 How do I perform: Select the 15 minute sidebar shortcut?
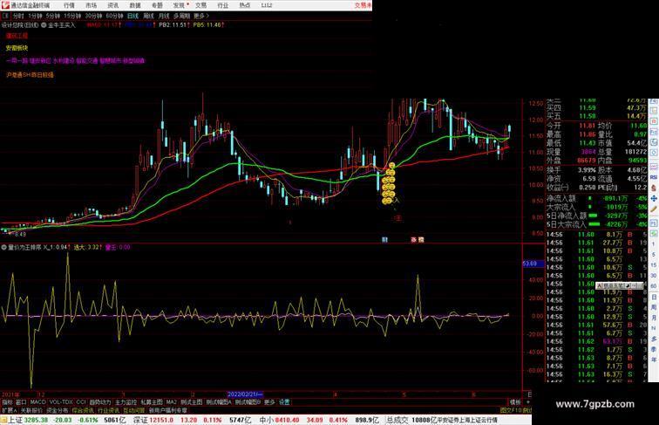tap(654, 265)
